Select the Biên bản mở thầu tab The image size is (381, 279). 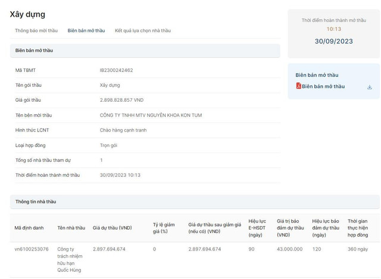(86, 30)
